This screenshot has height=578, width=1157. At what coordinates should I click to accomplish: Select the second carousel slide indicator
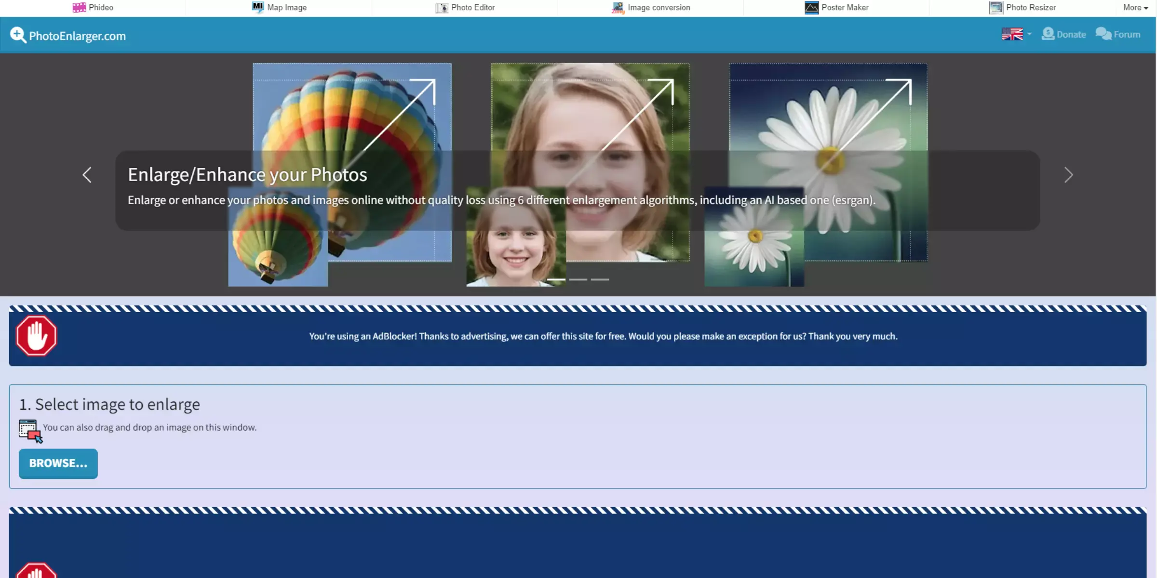[x=578, y=279]
